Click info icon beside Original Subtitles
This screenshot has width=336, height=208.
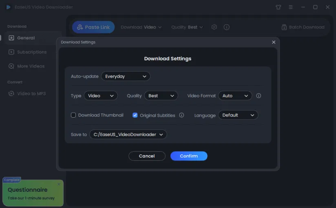pyautogui.click(x=181, y=115)
